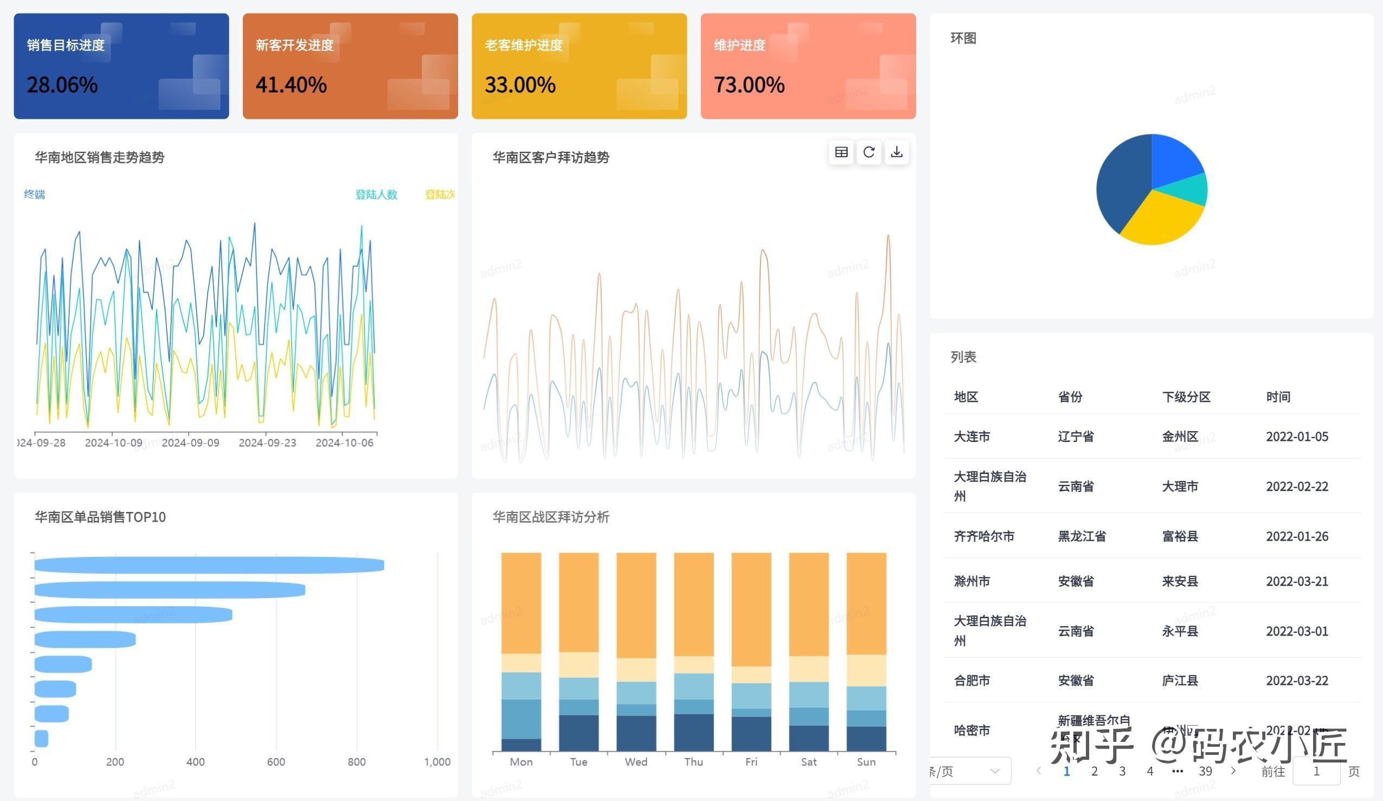Select page 3 in the pagination bar
Screen dimensions: 1383x801
(x=1122, y=771)
